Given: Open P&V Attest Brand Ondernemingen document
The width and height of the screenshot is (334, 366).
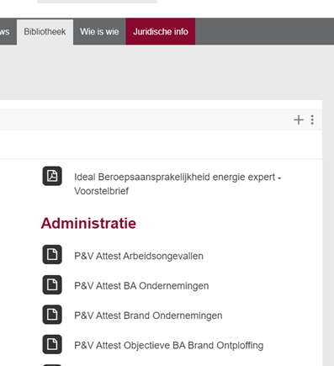Looking at the screenshot, I should pyautogui.click(x=148, y=316).
